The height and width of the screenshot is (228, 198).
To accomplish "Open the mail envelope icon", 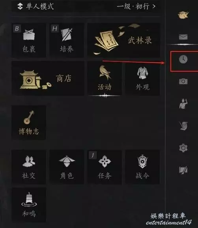I will 183,37.
